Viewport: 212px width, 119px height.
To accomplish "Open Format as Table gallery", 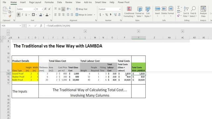I will pos(139,12).
